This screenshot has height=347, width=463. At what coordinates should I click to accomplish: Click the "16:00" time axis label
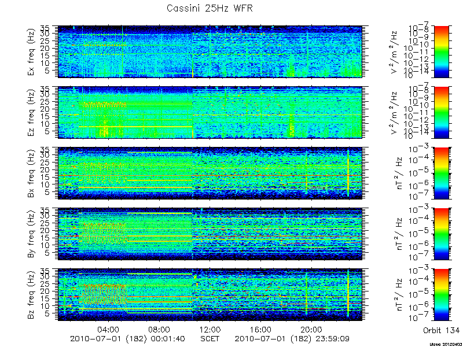pos(262,329)
